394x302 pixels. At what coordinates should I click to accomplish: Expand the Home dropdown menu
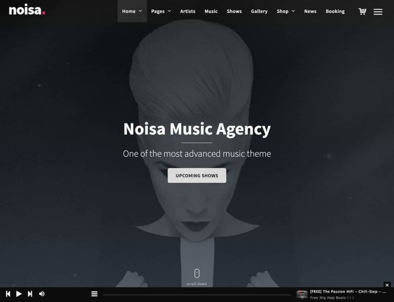pyautogui.click(x=132, y=11)
